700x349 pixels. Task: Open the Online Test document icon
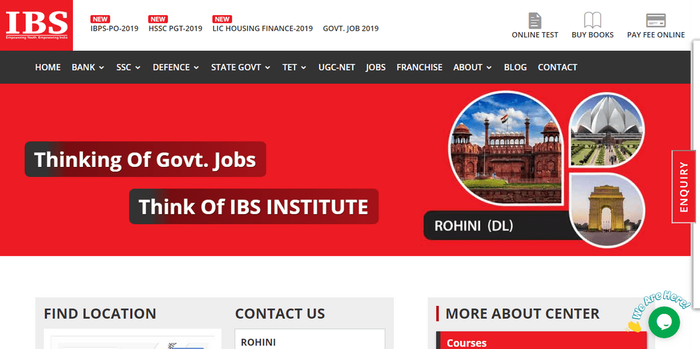coord(535,20)
